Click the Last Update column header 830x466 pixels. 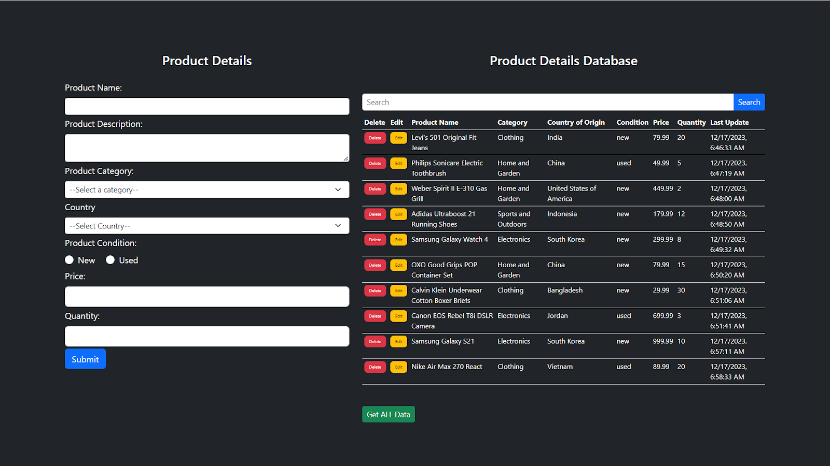(729, 122)
